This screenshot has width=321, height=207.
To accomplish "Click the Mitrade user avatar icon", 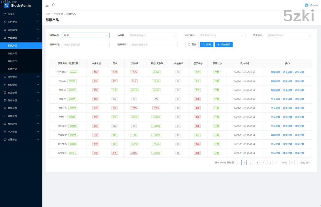I will pos(306,5).
